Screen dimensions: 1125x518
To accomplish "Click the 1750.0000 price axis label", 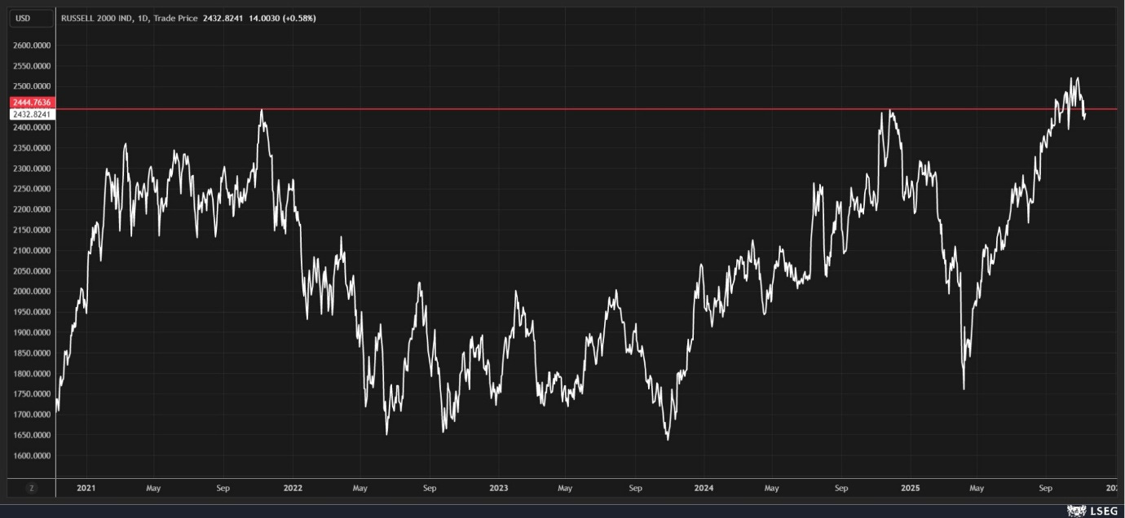I will (x=33, y=394).
